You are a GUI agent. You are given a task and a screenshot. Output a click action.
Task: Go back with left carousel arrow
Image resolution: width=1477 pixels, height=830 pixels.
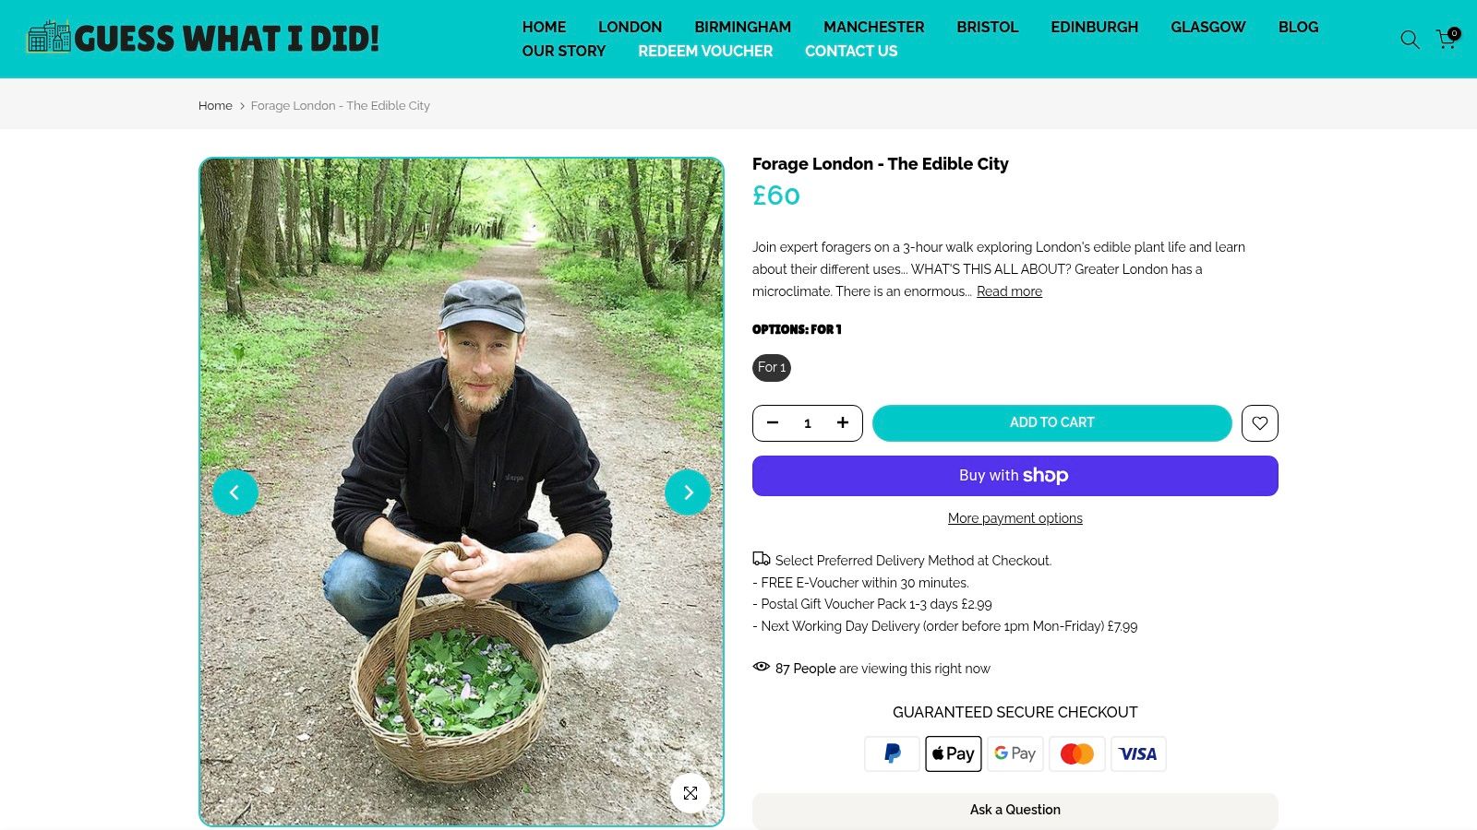[235, 492]
